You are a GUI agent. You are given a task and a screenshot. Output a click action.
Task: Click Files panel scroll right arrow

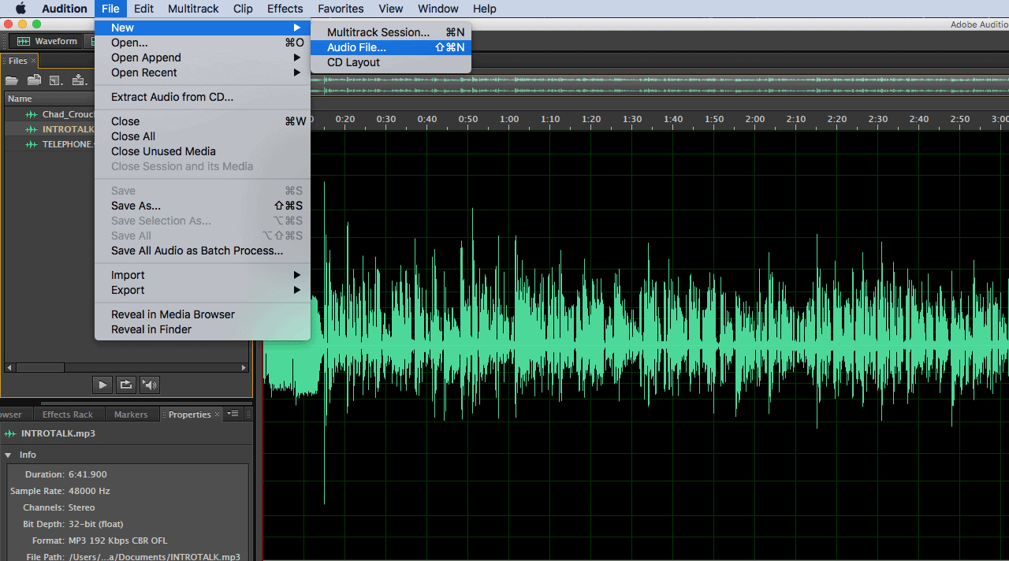point(244,367)
